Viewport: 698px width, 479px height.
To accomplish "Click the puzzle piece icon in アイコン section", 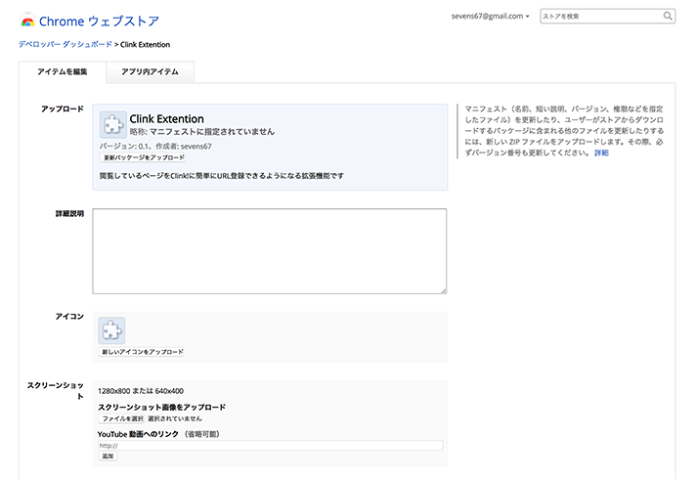I will click(x=111, y=330).
